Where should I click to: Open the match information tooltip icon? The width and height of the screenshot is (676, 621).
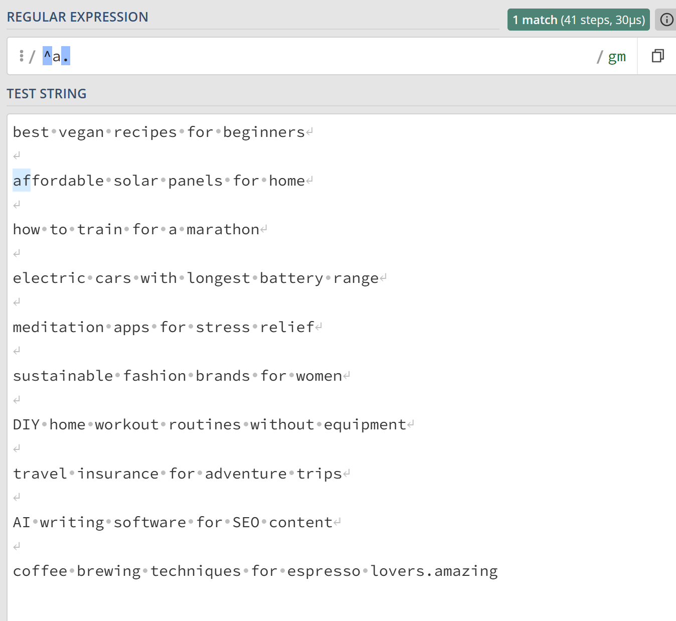[666, 20]
